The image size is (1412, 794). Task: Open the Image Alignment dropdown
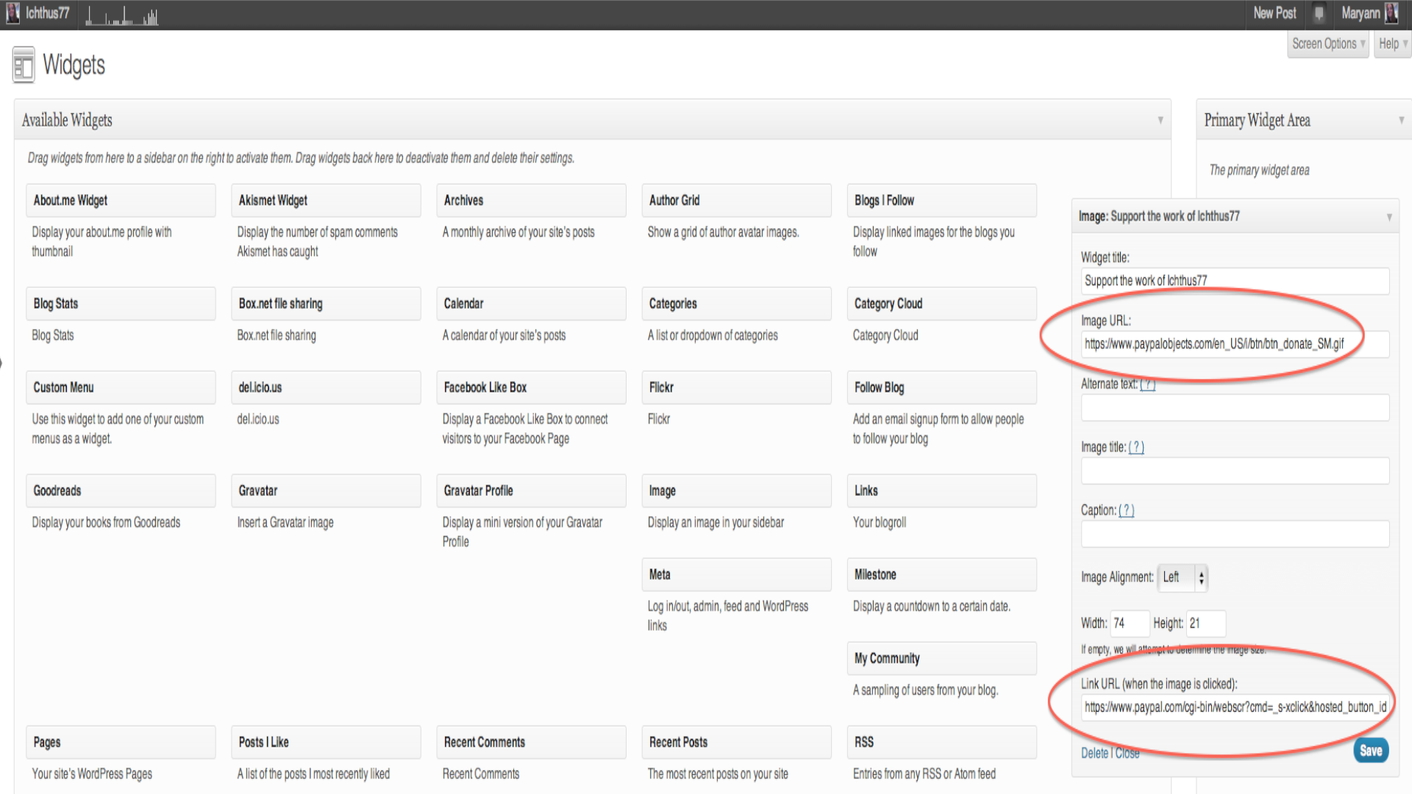[x=1183, y=578]
